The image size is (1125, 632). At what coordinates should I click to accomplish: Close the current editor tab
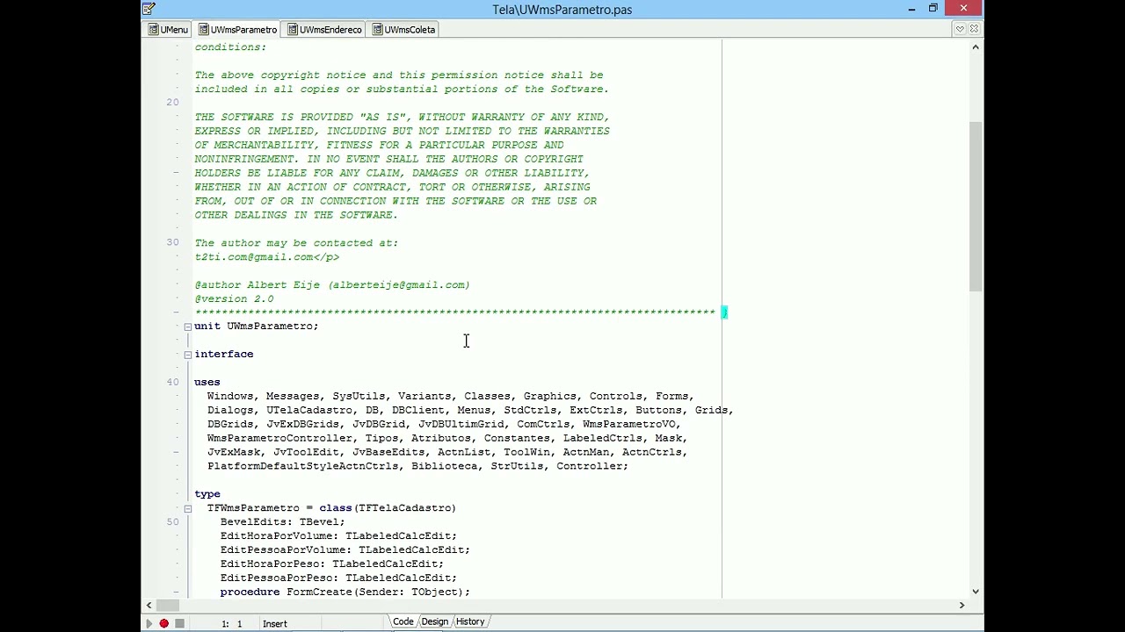[x=974, y=30]
